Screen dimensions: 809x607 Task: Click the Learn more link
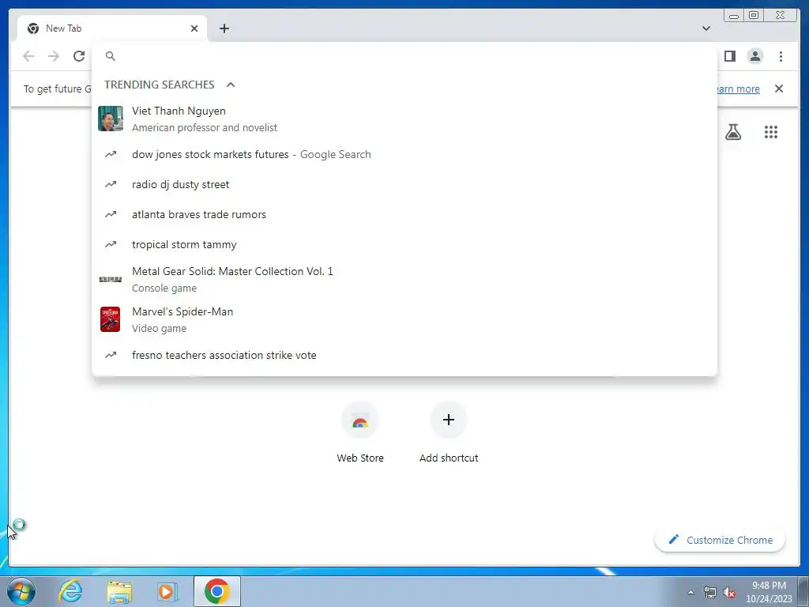[739, 89]
